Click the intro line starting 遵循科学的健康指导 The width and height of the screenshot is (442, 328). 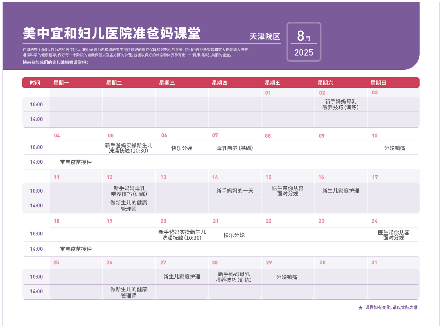[127, 55]
